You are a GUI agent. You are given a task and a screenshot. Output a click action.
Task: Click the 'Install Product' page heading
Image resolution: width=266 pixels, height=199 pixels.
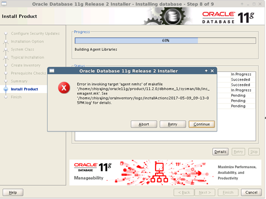click(x=19, y=16)
